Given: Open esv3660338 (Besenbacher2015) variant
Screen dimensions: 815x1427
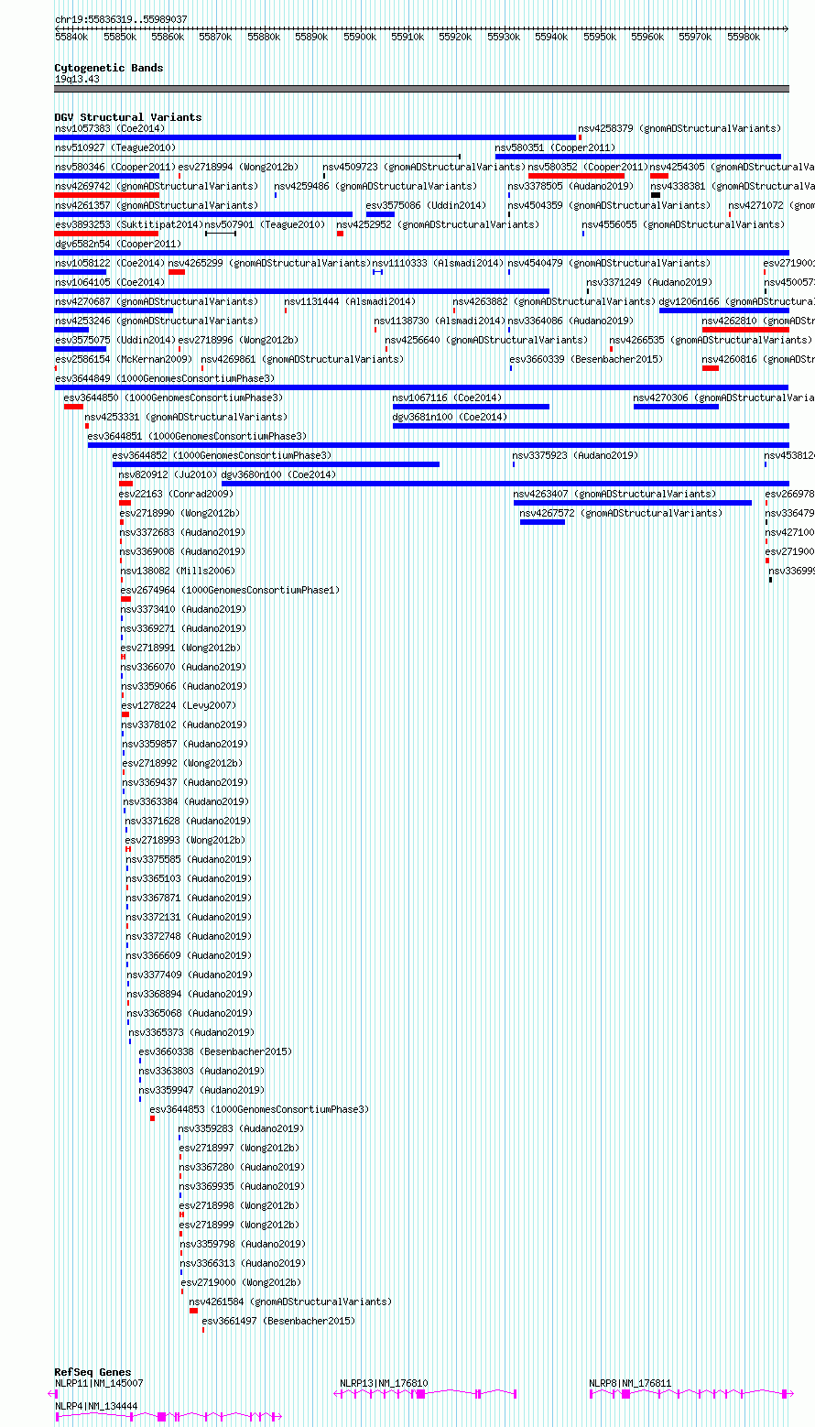Looking at the screenshot, I should pyautogui.click(x=215, y=1051).
